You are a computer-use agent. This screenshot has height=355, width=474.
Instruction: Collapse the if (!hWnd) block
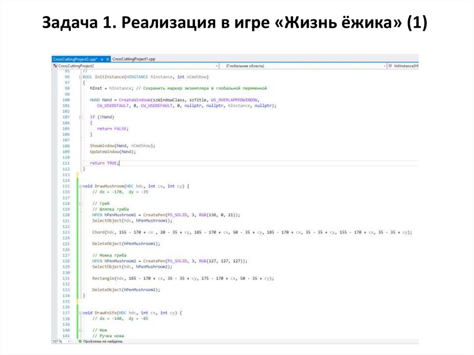pos(81,117)
